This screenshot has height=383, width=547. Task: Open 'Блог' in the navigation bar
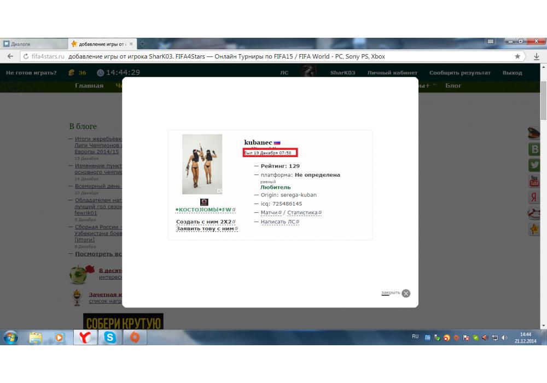point(453,86)
